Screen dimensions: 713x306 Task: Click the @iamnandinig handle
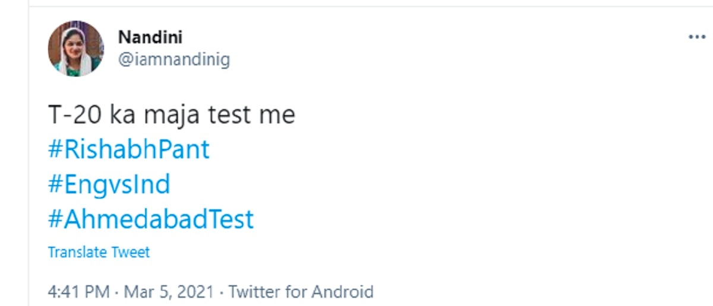[x=174, y=59]
